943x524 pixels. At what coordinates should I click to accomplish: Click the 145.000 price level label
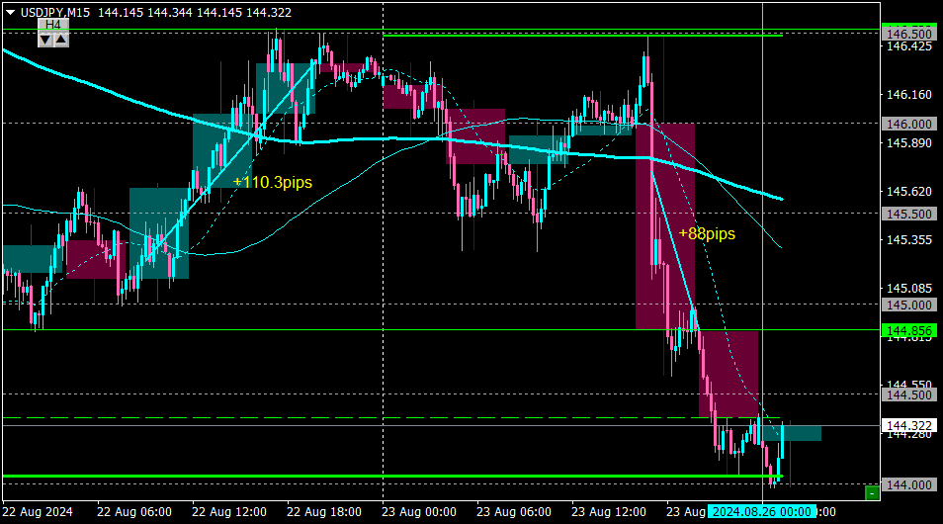click(908, 306)
